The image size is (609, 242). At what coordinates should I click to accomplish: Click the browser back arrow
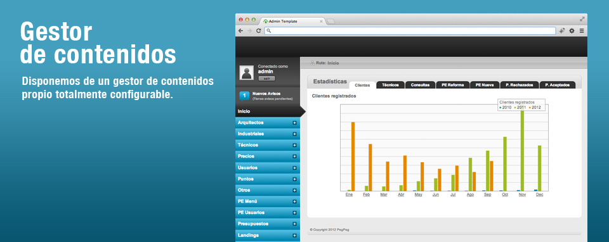click(241, 30)
